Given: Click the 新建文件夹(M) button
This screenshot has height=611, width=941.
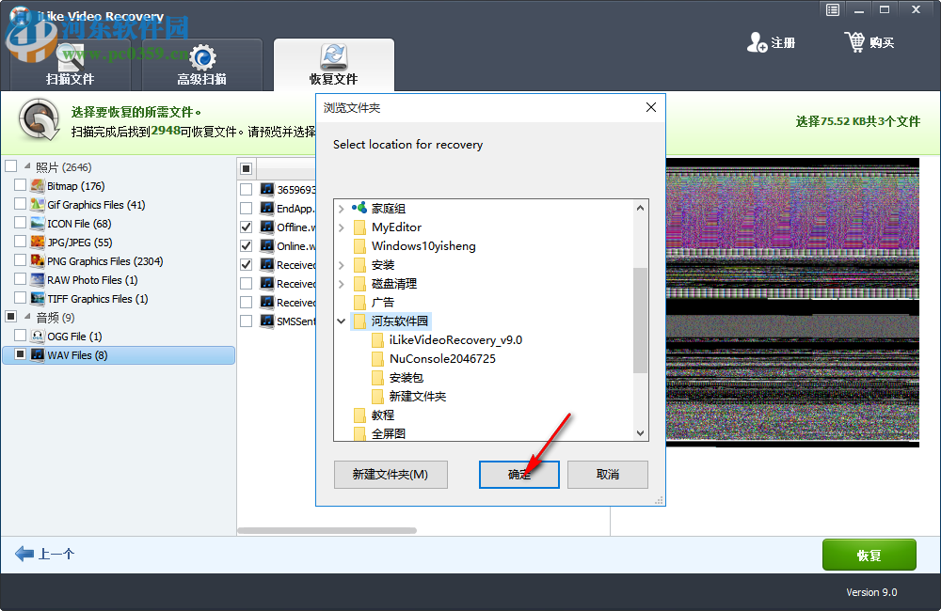Looking at the screenshot, I should coord(391,475).
